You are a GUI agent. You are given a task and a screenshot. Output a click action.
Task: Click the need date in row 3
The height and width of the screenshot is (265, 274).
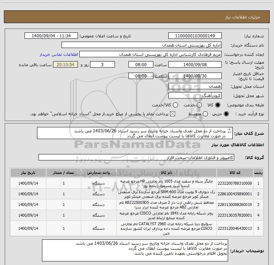28,205
